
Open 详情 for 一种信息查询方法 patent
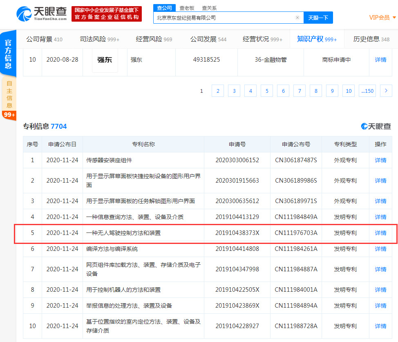(x=380, y=217)
